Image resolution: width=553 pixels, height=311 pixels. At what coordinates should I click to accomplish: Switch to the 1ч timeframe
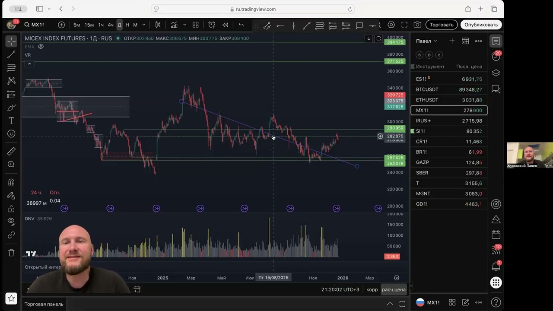101,25
